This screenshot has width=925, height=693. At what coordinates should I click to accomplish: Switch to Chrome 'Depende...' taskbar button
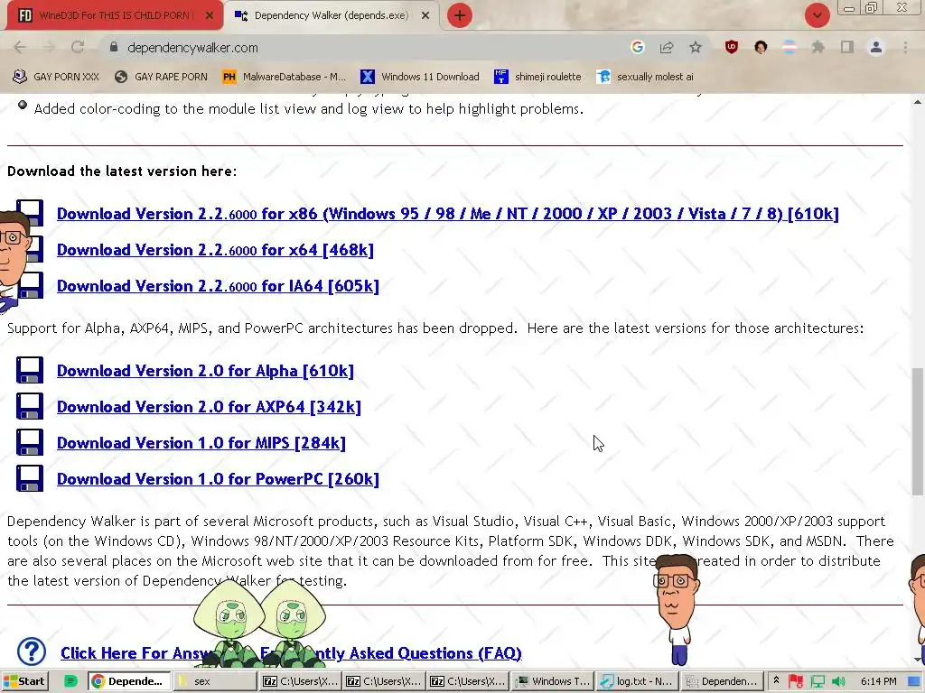[129, 681]
